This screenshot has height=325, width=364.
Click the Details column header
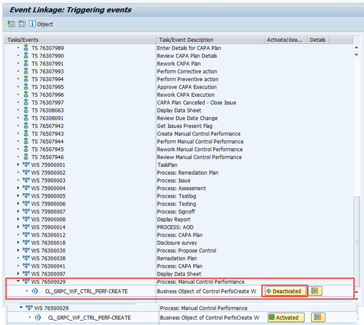[318, 40]
